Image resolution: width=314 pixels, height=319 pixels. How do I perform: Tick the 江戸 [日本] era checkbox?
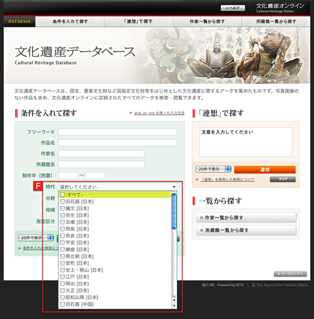[62, 277]
